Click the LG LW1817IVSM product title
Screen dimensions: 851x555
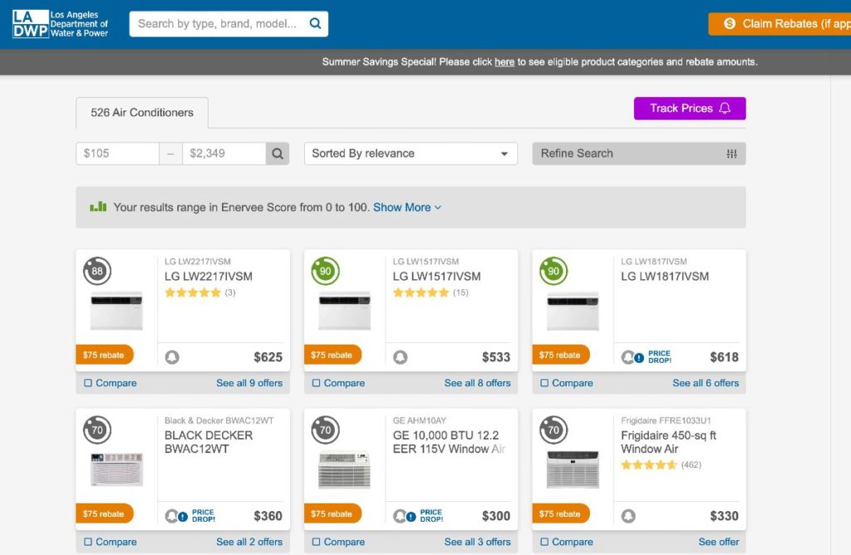(x=665, y=276)
